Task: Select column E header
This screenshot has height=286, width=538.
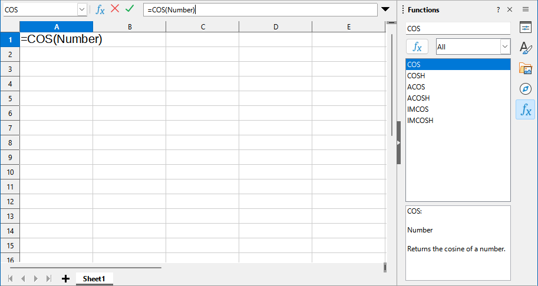Action: 349,26
